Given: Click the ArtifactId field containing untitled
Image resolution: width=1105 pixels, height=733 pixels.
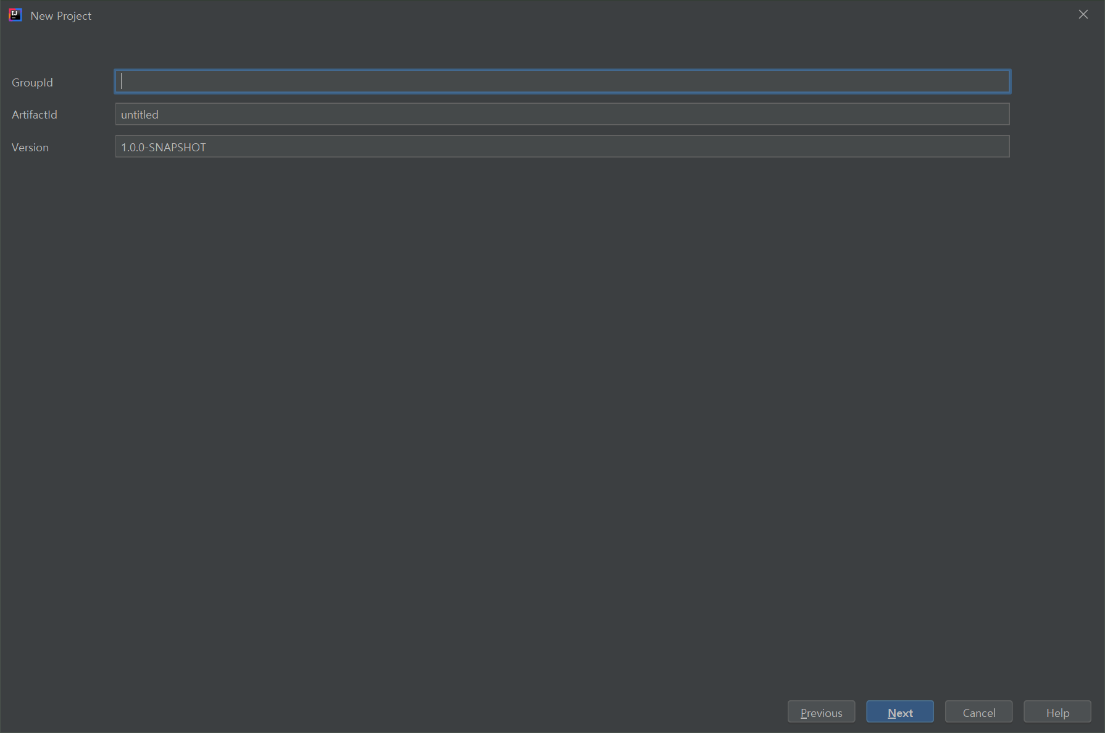Looking at the screenshot, I should (562, 114).
